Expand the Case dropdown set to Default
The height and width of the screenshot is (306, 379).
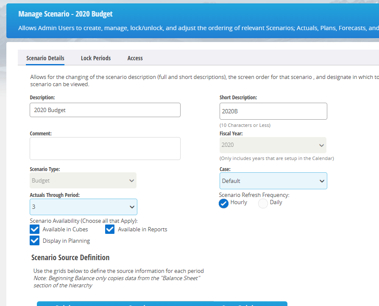tap(273, 181)
